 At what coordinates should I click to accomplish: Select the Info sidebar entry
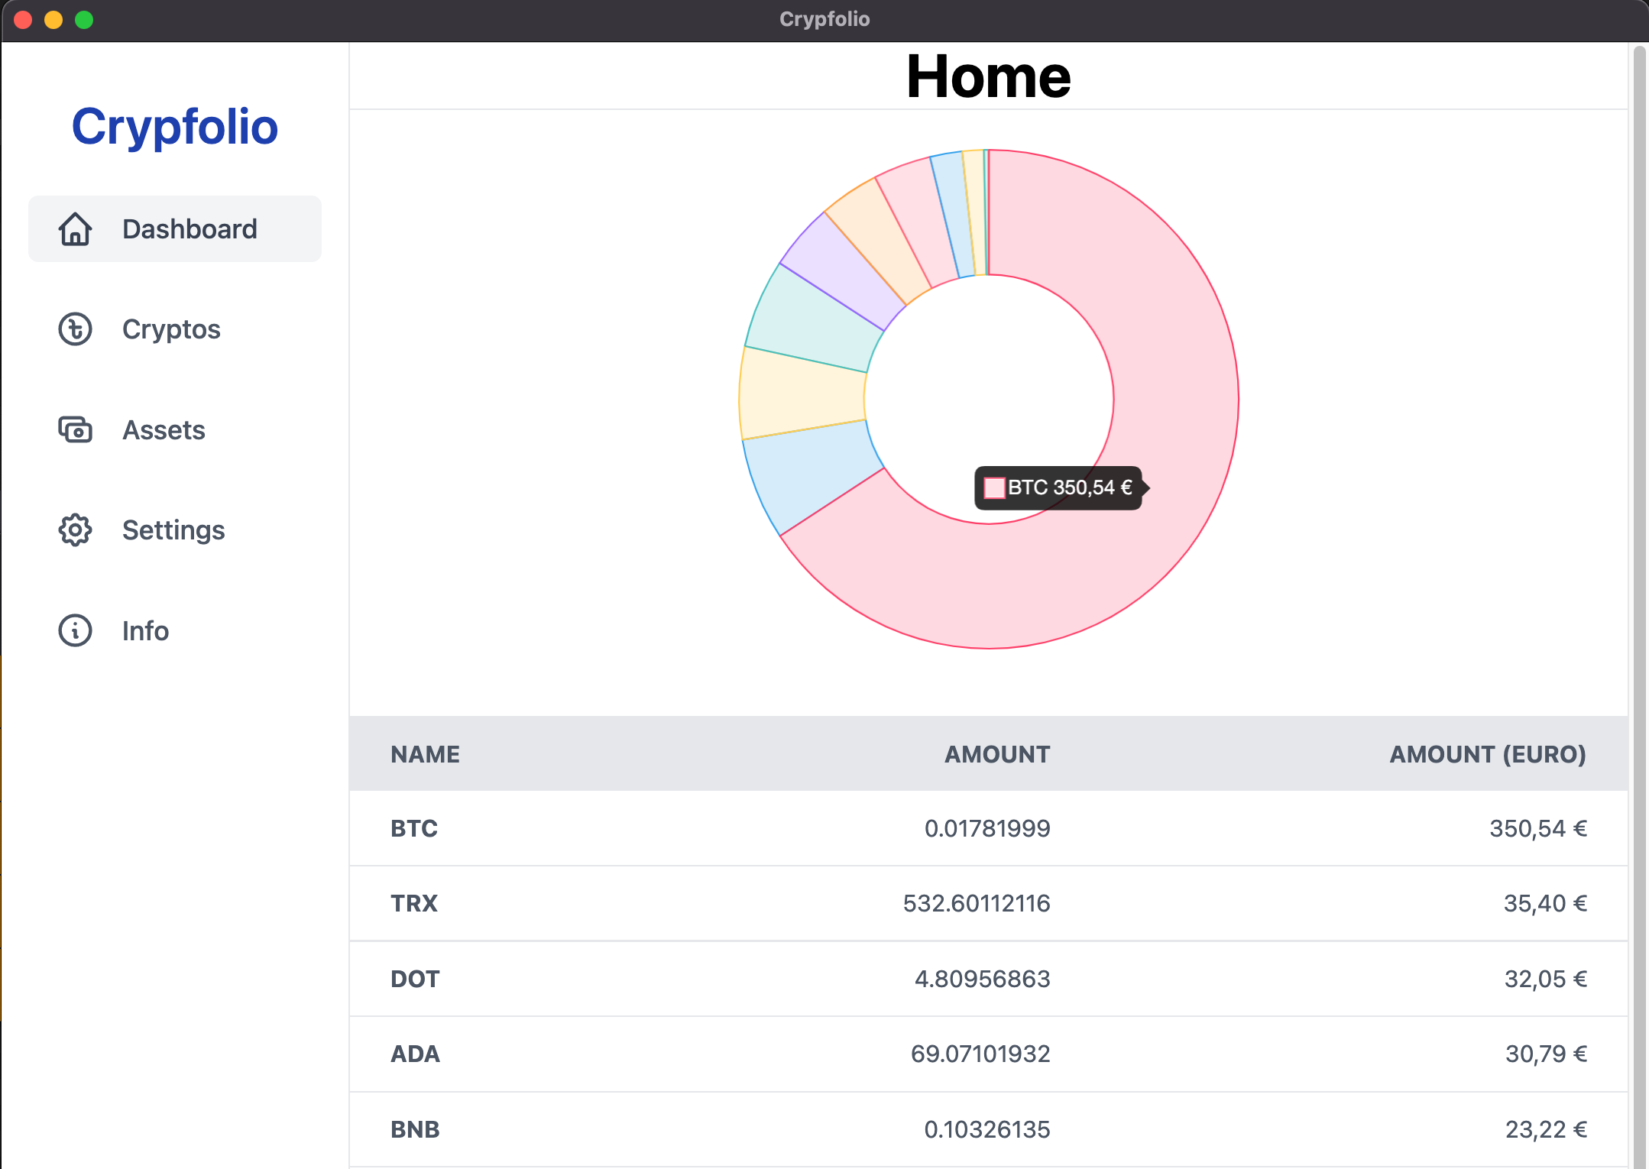pos(145,631)
